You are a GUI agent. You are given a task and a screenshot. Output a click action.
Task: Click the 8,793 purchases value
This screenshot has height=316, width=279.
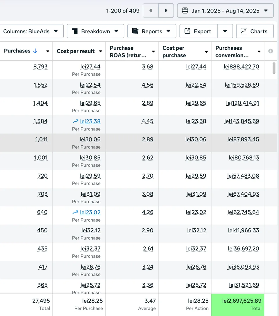pyautogui.click(x=40, y=67)
